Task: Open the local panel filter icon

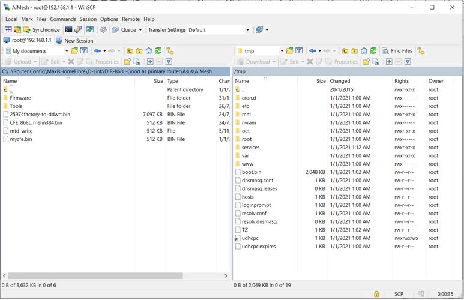Action: pyautogui.click(x=83, y=51)
